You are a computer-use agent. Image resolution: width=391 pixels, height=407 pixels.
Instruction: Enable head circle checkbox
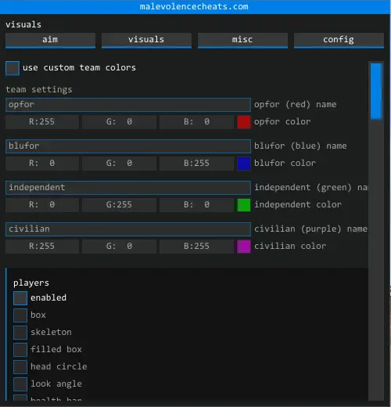pos(20,367)
